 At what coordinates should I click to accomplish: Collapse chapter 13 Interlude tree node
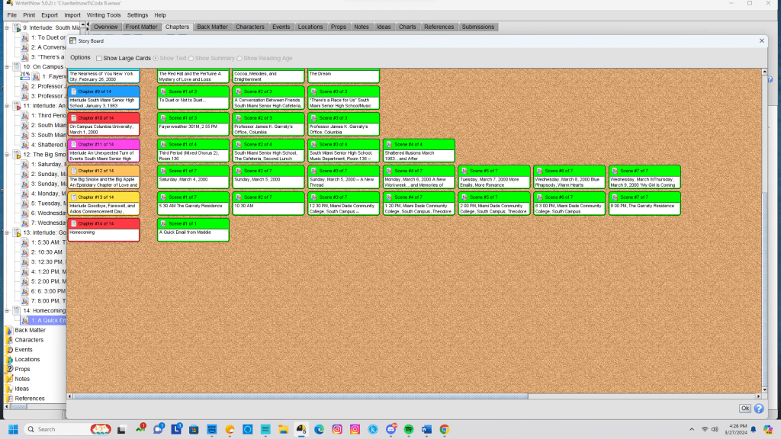pyautogui.click(x=7, y=232)
